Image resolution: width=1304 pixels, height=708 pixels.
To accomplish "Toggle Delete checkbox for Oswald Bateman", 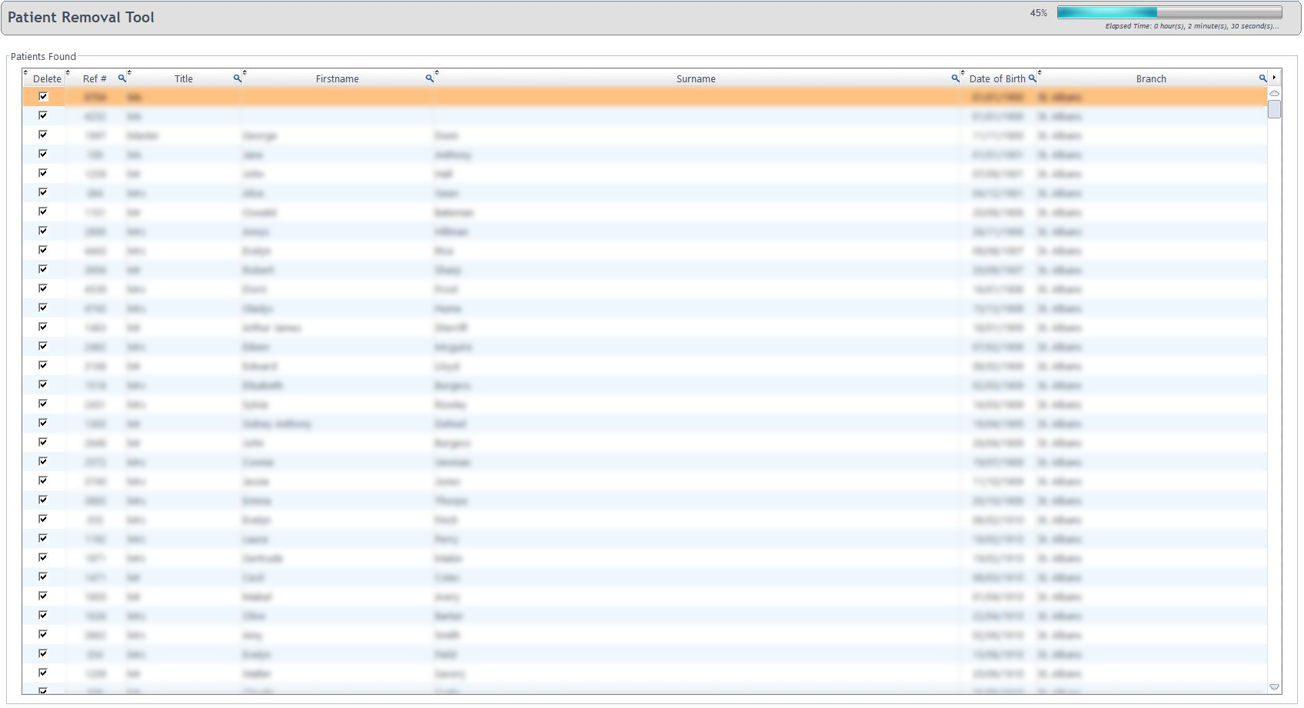I will click(43, 212).
